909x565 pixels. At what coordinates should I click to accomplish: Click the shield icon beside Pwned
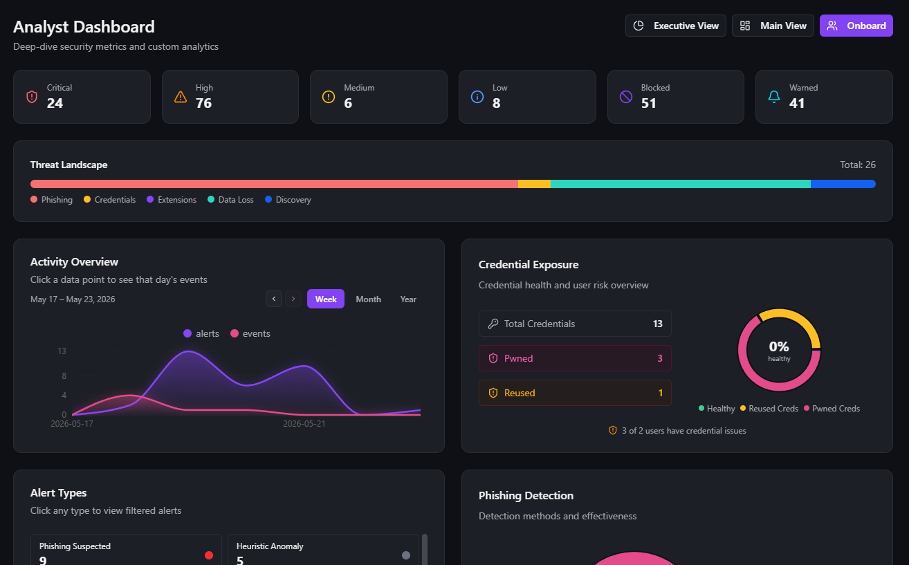coord(493,358)
